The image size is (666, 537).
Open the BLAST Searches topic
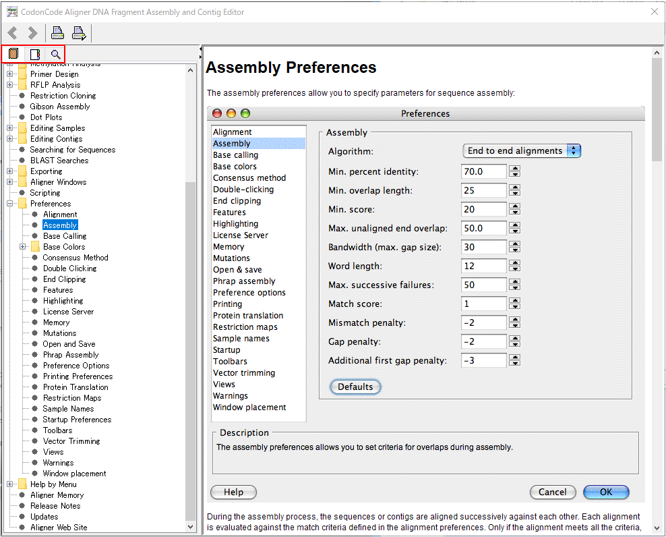59,161
